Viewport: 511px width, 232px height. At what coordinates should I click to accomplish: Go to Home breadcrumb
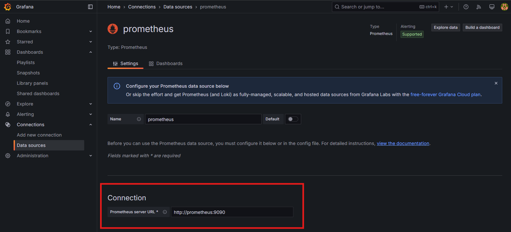click(x=114, y=7)
